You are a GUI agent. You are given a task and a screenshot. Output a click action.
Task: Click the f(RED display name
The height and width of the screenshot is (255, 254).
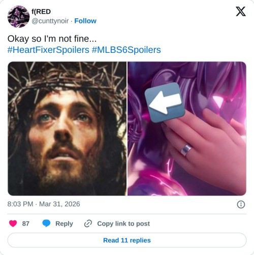click(x=41, y=12)
